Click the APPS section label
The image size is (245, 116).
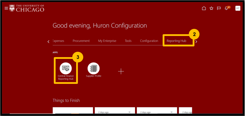[55, 53]
